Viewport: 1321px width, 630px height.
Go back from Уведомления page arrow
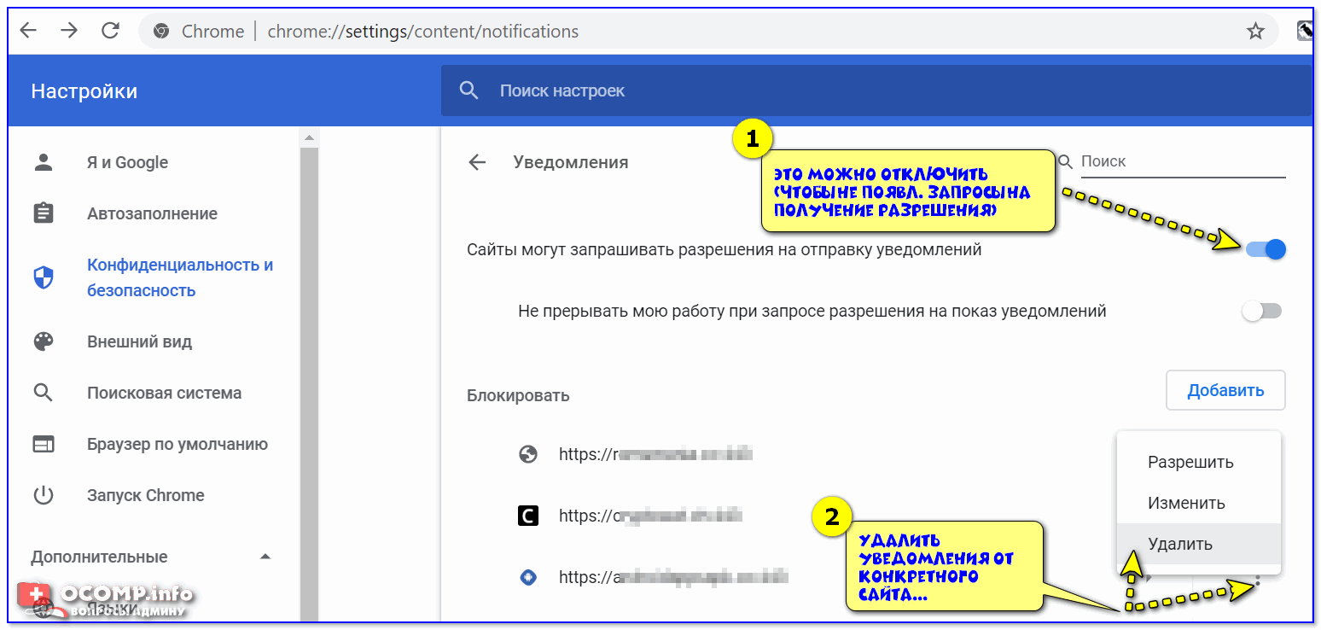coord(477,162)
